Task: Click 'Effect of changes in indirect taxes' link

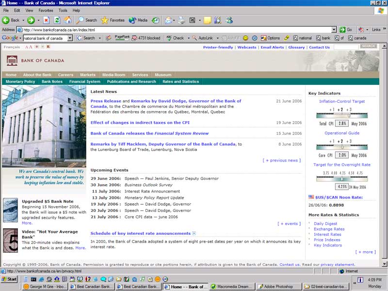Action: [140, 123]
